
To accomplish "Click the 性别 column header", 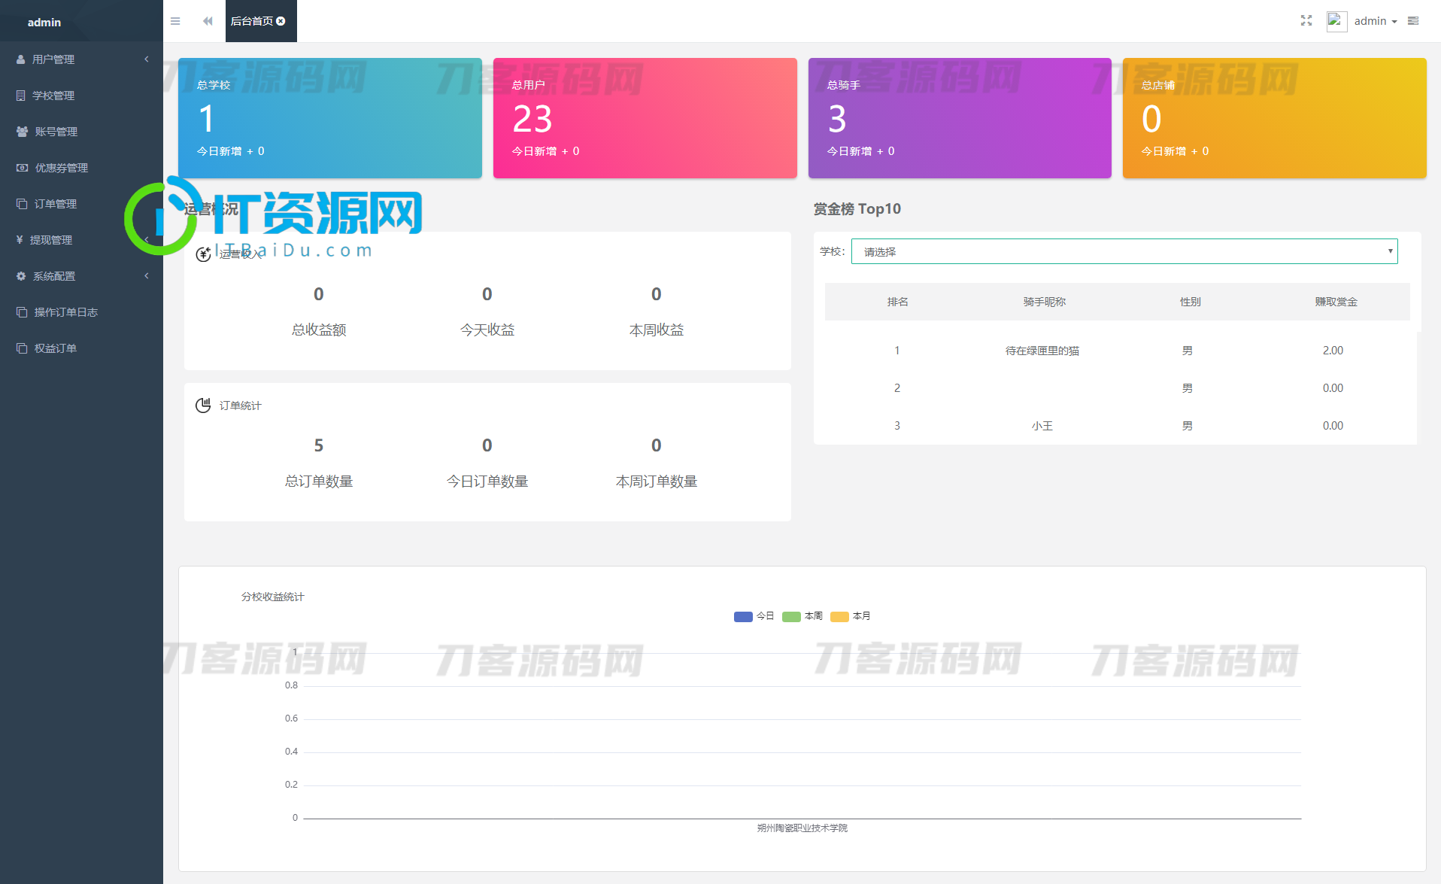I will [x=1190, y=302].
